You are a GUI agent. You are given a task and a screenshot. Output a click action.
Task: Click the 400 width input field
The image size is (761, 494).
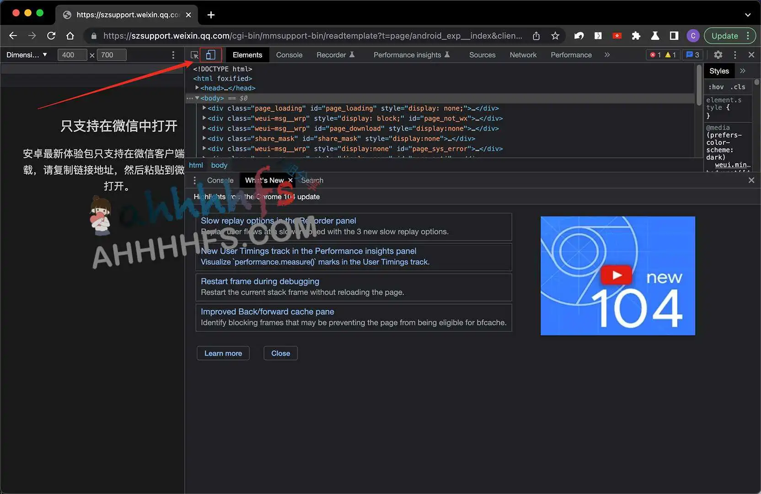coord(72,54)
